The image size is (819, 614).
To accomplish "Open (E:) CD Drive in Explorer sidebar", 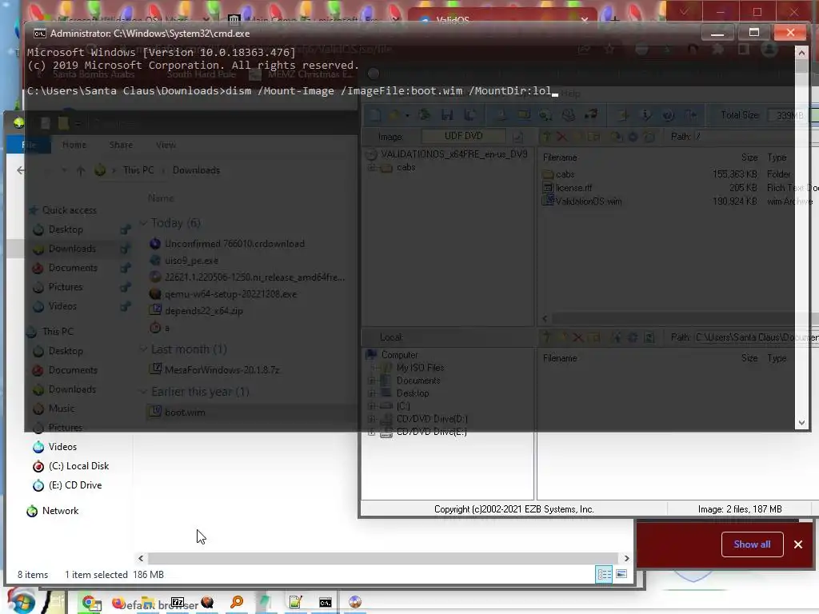I will (74, 485).
